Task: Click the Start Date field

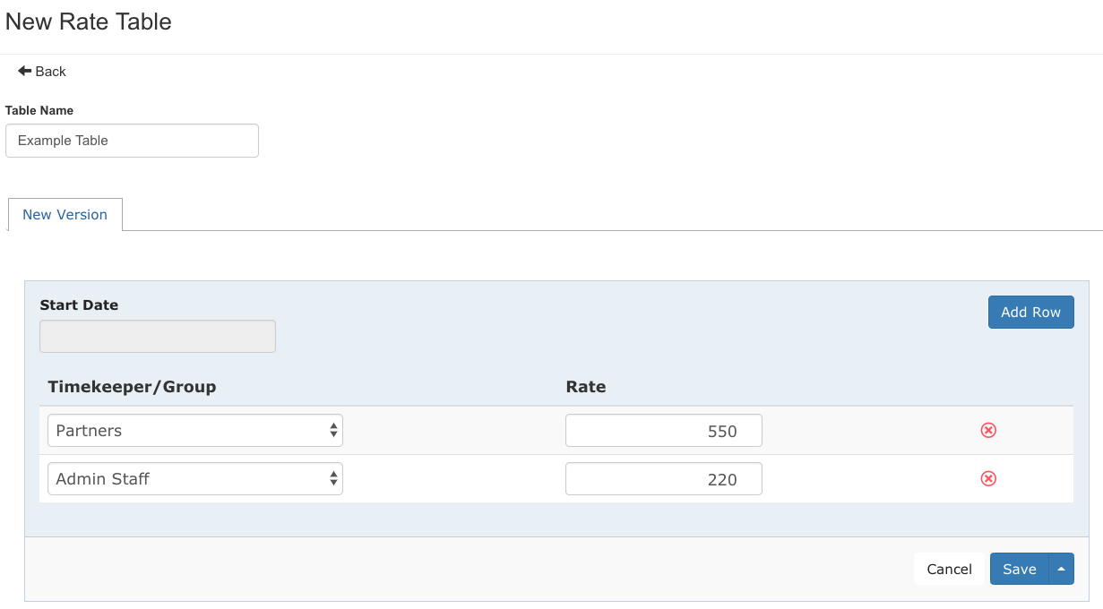Action: click(x=157, y=336)
